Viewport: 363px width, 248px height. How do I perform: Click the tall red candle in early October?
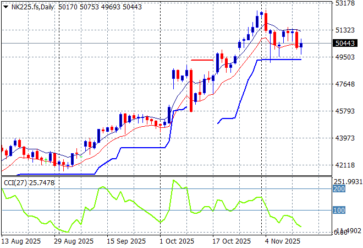(191, 90)
